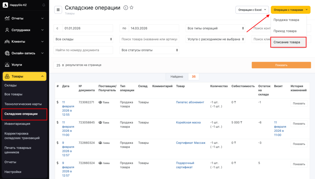Click the hamburger menu icon beside page title
This screenshot has width=315, height=179.
58,10
